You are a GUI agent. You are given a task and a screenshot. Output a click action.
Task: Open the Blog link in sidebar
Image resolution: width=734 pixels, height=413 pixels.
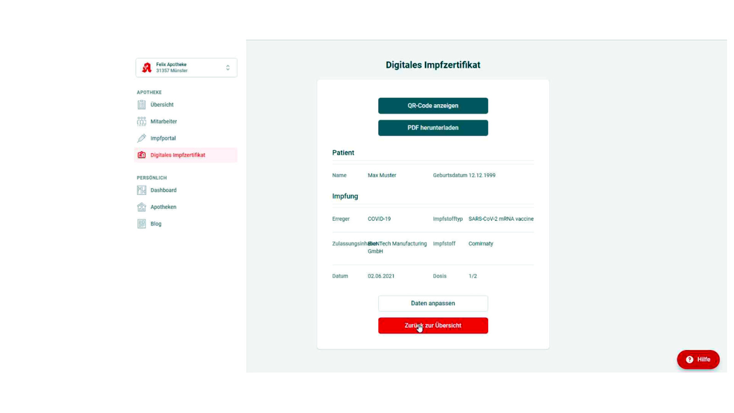156,224
